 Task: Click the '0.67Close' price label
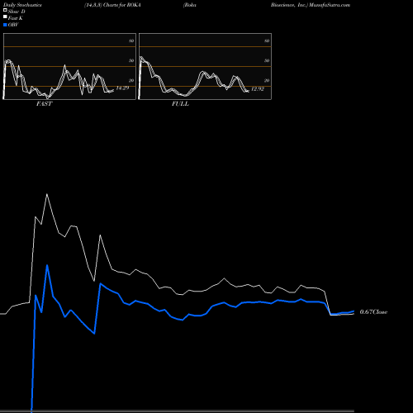pos(373,312)
